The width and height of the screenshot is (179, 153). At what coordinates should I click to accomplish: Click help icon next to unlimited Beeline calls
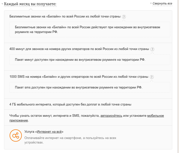click(124, 17)
